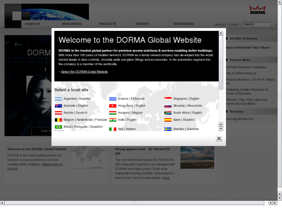Open the SERVICE menu

pos(142,24)
